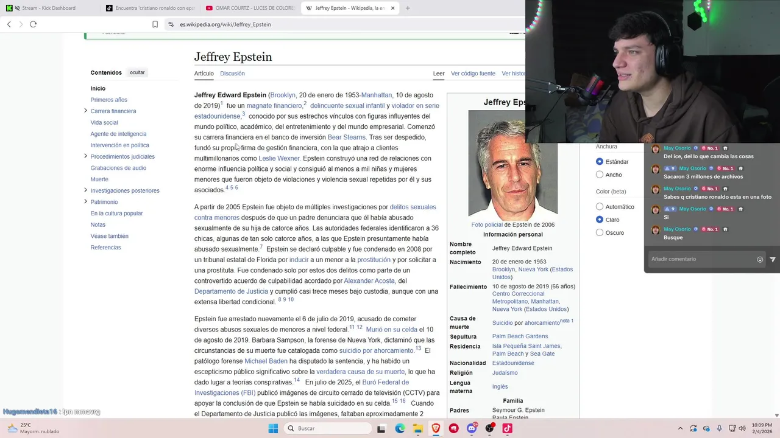Viewport: 780px width, 438px height.
Task: Open Task View from taskbar
Action: 381,429
